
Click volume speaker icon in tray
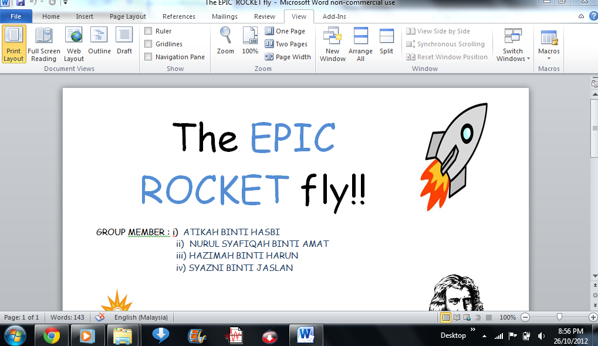(541, 335)
